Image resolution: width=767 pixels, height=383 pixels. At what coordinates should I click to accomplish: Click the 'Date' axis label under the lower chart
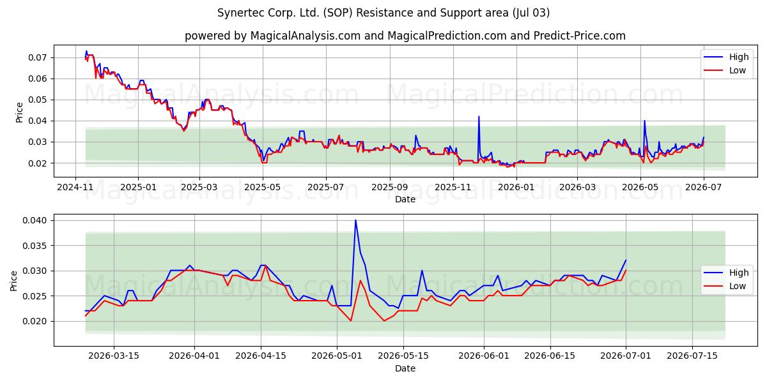(405, 368)
